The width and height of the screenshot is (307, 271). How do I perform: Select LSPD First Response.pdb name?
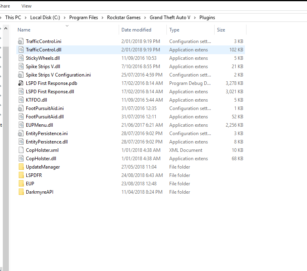click(x=51, y=83)
